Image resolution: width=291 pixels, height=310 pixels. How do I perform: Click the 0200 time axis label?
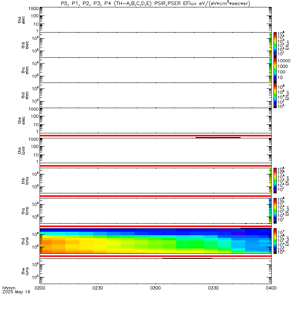40,288
